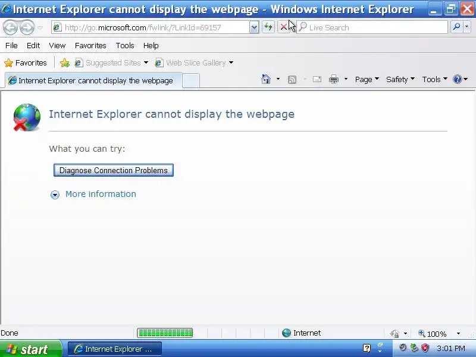Open search provider options dropdown
The height and width of the screenshot is (357, 476).
click(467, 27)
